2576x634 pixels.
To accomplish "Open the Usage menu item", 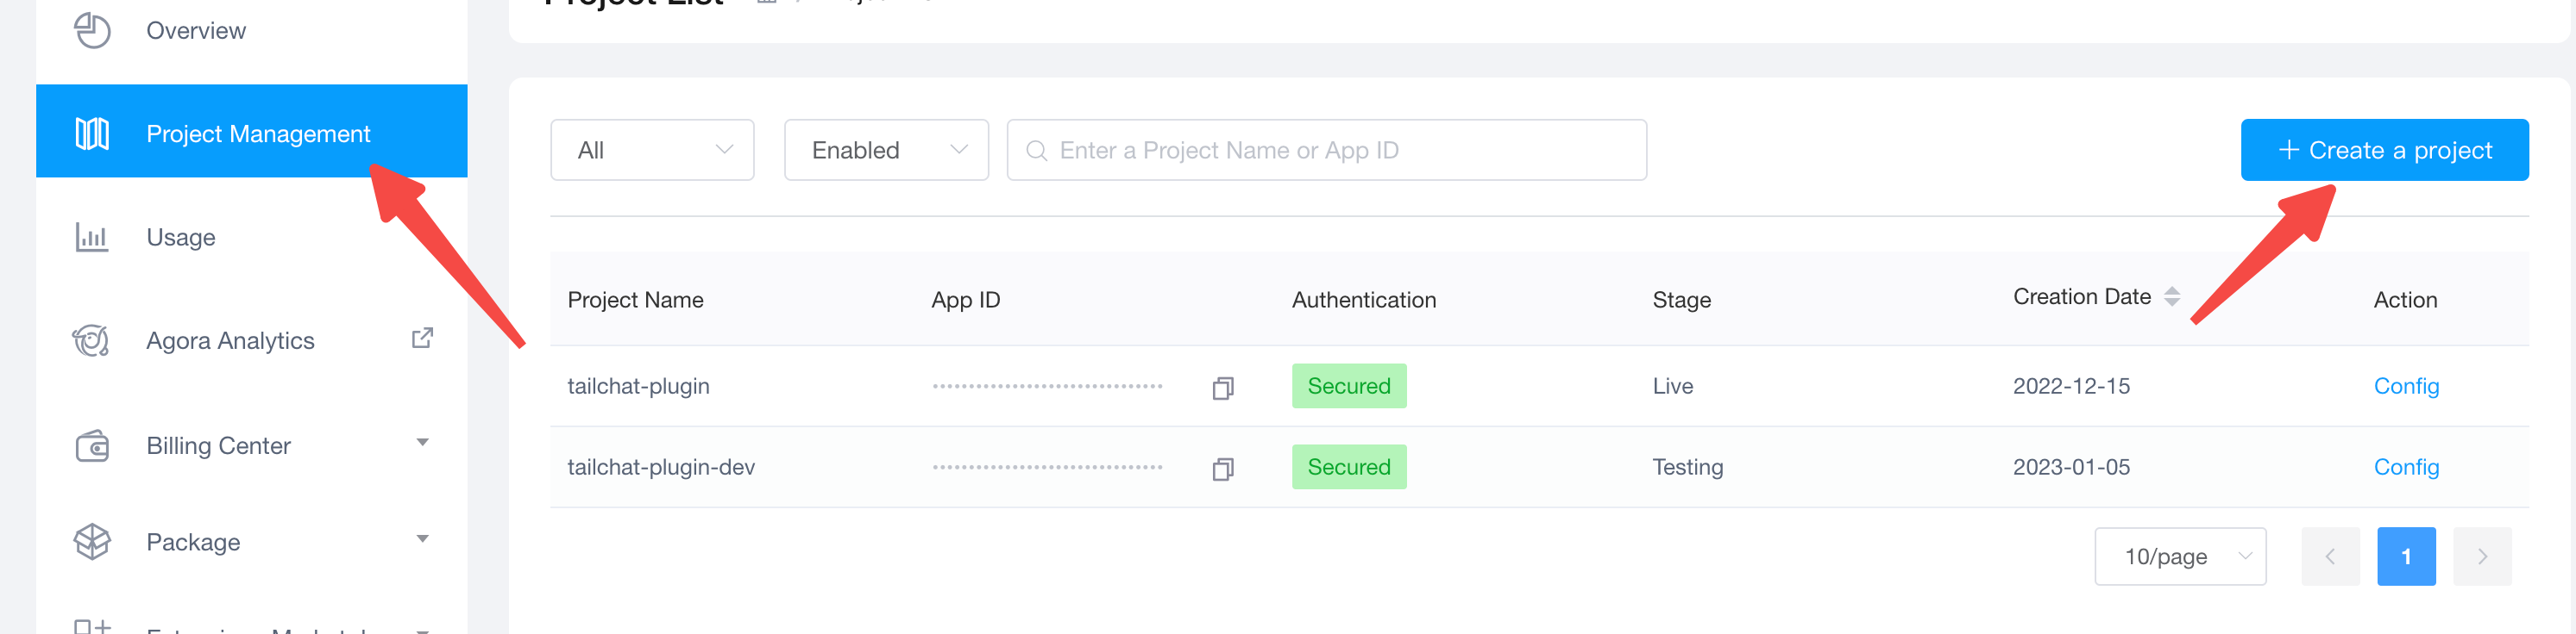I will (181, 238).
